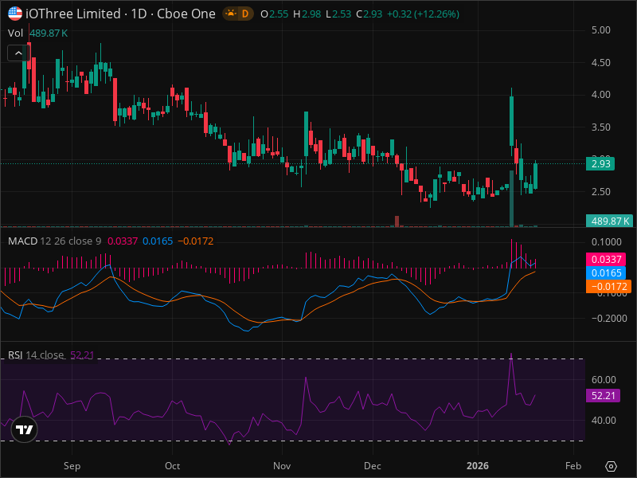Image resolution: width=637 pixels, height=478 pixels.
Task: Click the close value C2.93
Action: click(x=369, y=14)
